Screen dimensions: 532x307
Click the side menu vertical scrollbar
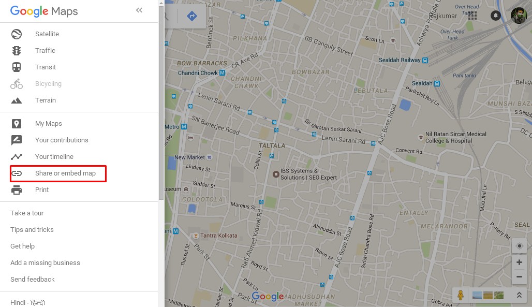pyautogui.click(x=161, y=102)
